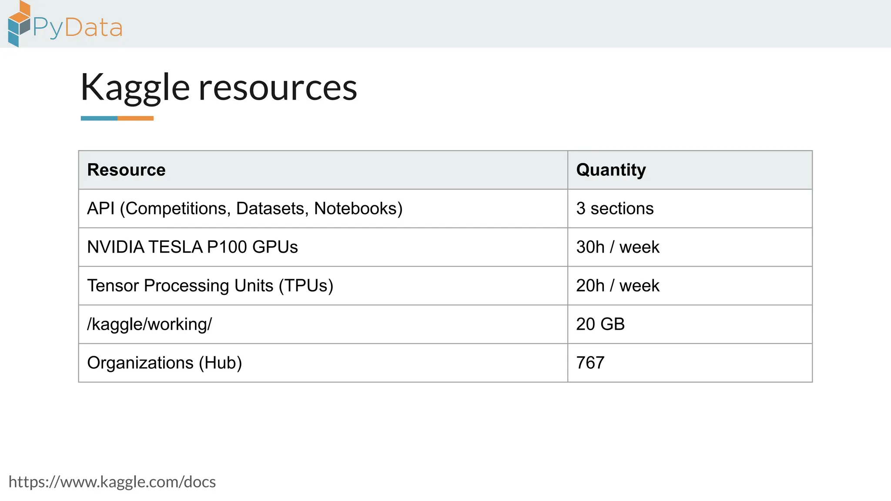Click the PyData wordmark text
The image size is (891, 501).
(78, 28)
